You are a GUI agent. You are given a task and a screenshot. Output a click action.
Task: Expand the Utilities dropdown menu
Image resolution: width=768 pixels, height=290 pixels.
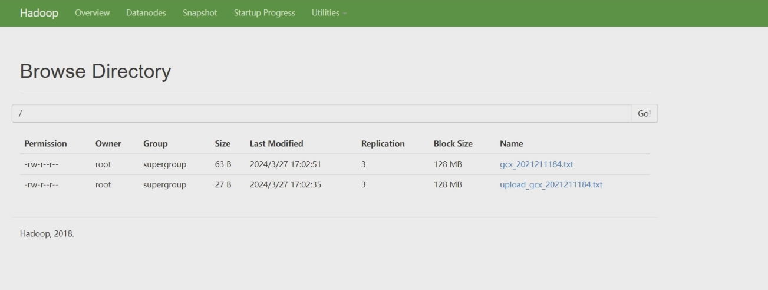[x=328, y=13]
